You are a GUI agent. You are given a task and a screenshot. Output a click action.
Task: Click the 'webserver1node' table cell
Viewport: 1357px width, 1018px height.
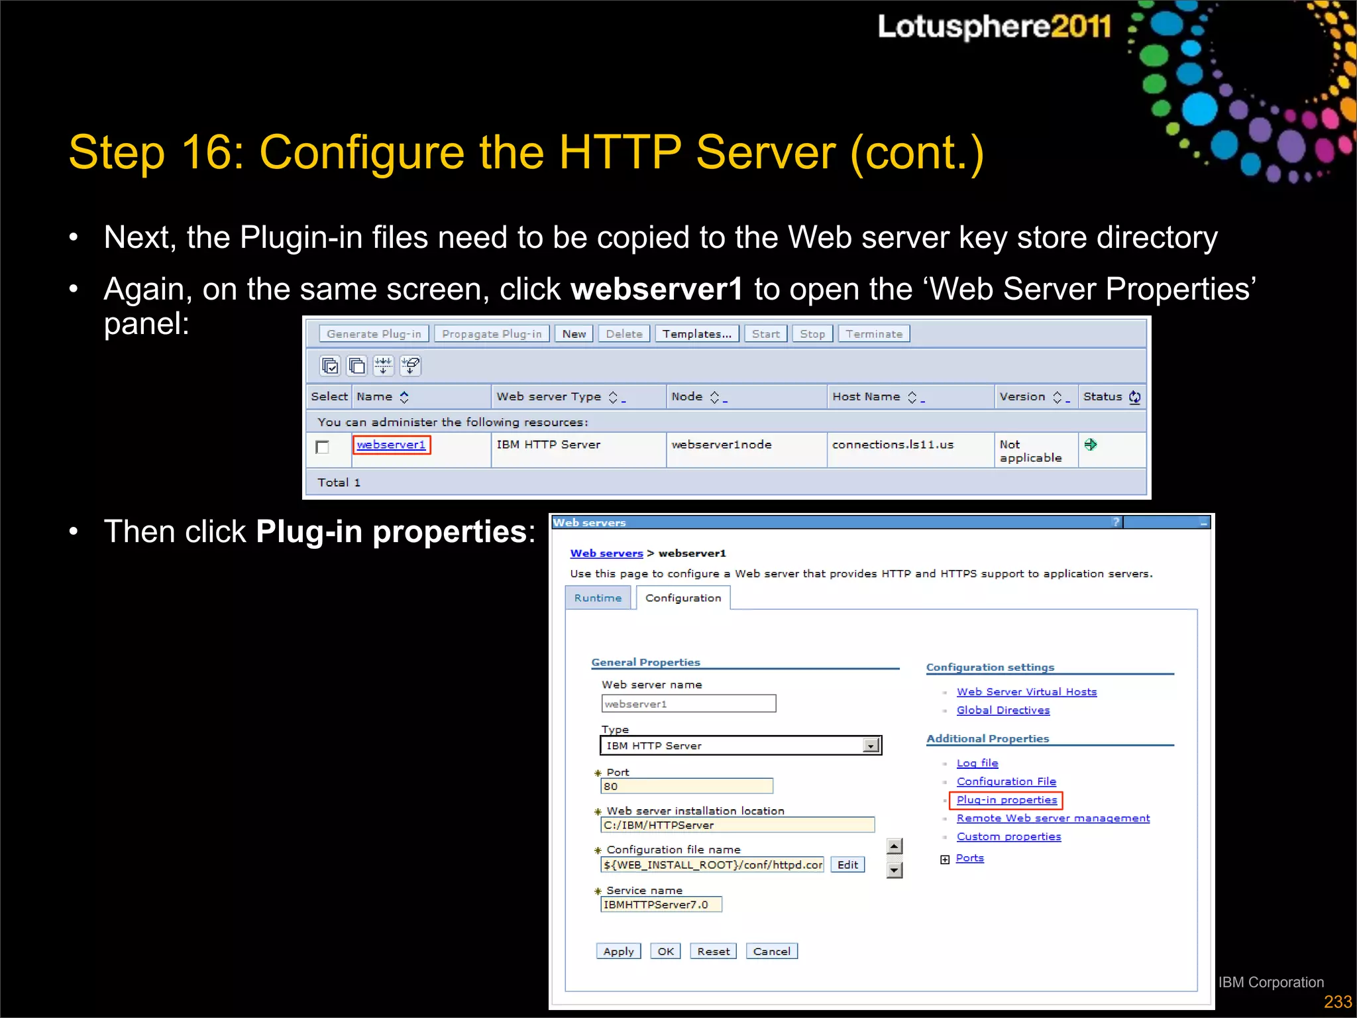coord(747,451)
